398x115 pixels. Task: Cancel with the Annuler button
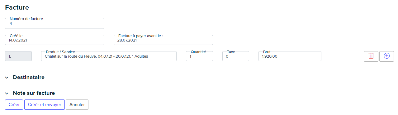[77, 104]
